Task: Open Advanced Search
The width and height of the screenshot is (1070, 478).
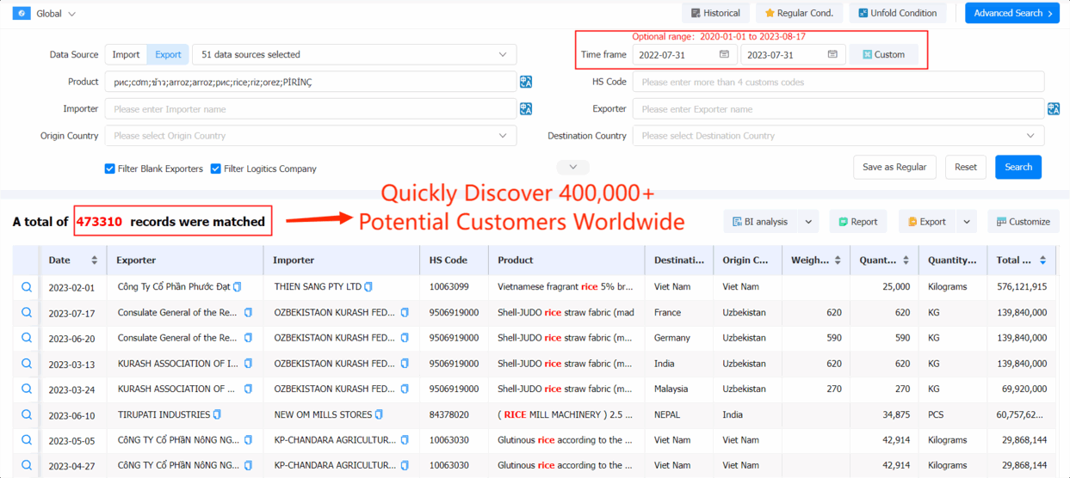Action: point(1012,13)
